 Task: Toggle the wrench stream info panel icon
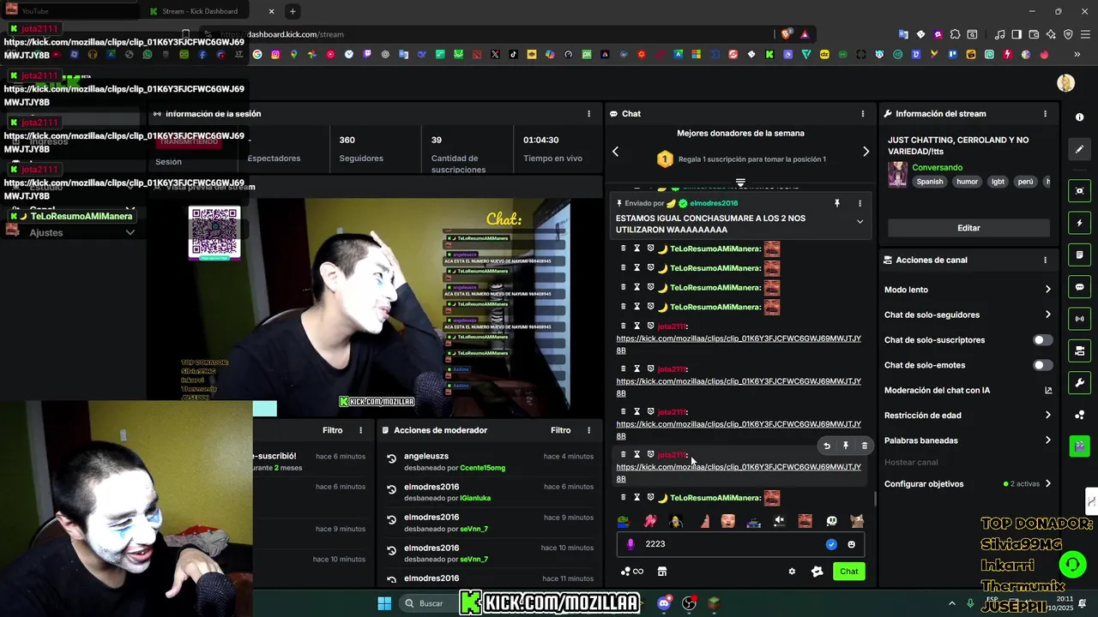tap(1079, 382)
